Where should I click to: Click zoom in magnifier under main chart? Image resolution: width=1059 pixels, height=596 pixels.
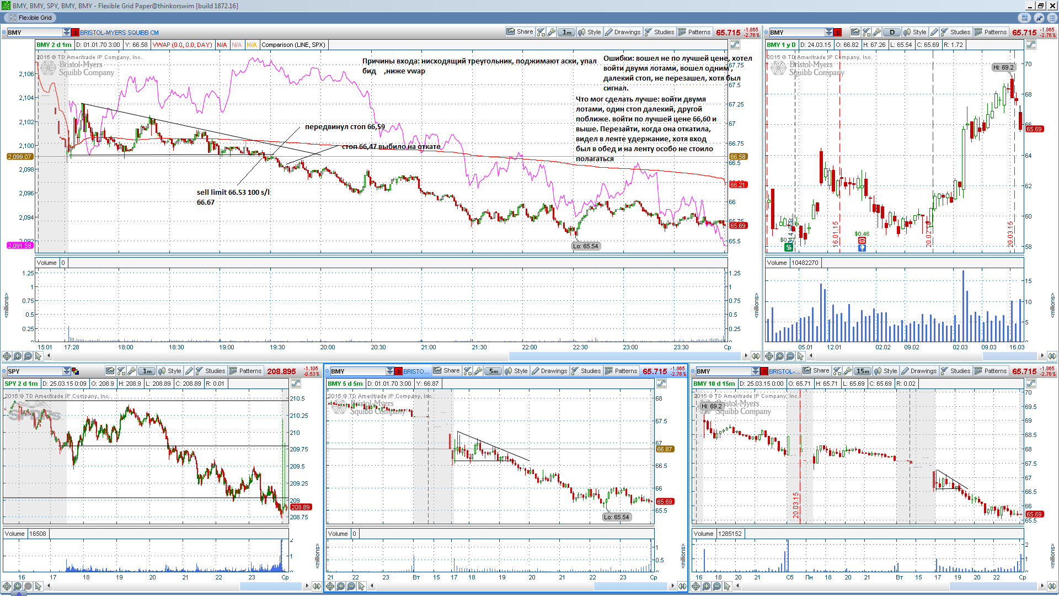tap(17, 356)
